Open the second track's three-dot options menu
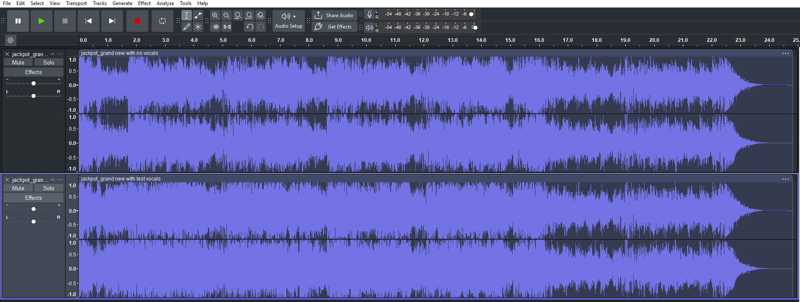This screenshot has height=302, width=800. 60,180
